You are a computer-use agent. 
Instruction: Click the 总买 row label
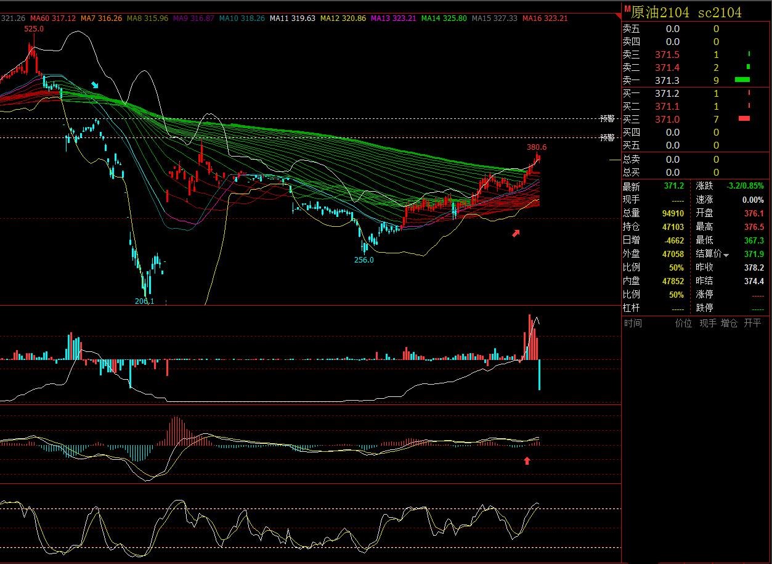coord(632,173)
